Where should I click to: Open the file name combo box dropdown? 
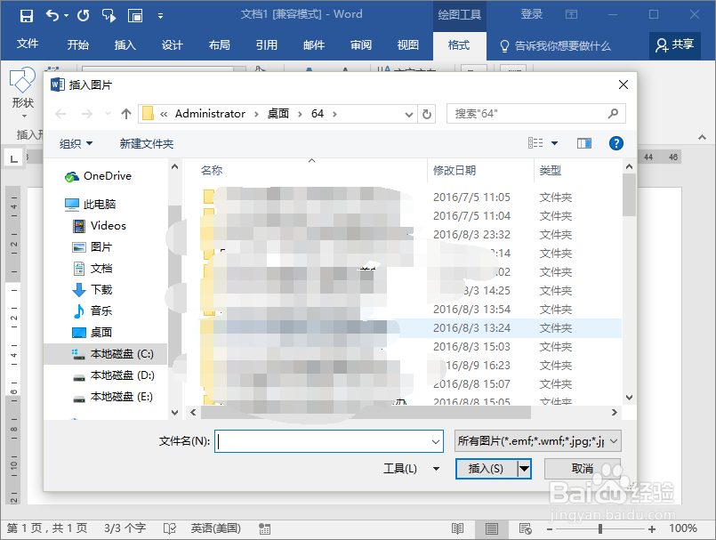435,441
